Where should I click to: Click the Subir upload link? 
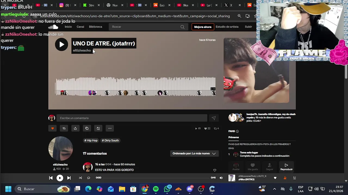click(x=248, y=27)
